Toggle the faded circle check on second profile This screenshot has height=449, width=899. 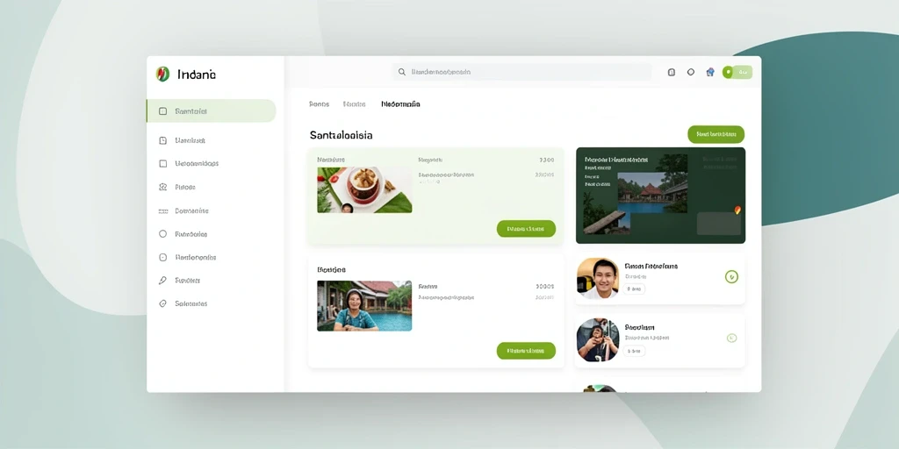[731, 339]
